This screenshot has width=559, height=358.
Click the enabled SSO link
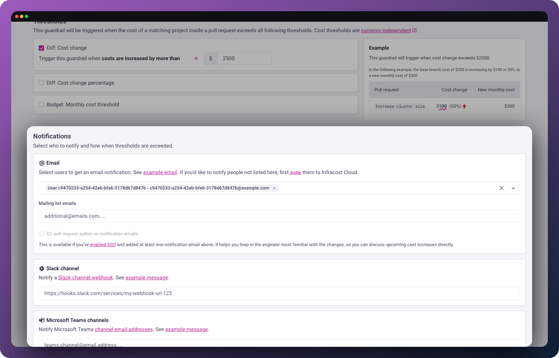click(103, 244)
